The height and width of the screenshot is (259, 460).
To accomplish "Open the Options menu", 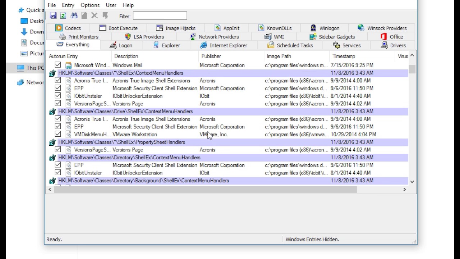I will point(90,5).
